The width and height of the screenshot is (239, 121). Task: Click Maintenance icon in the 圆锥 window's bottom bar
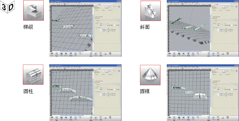click(x=183, y=118)
